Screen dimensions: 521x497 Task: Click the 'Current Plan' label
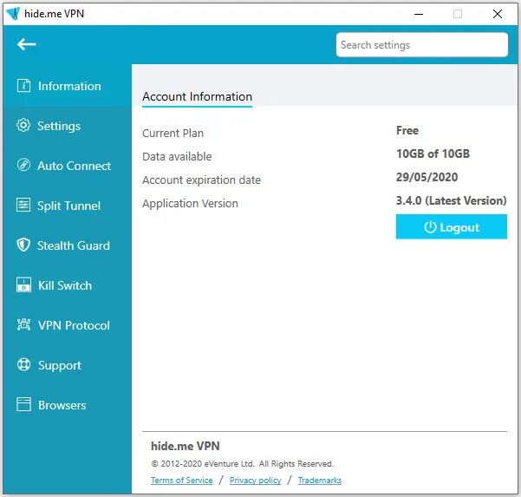point(173,134)
